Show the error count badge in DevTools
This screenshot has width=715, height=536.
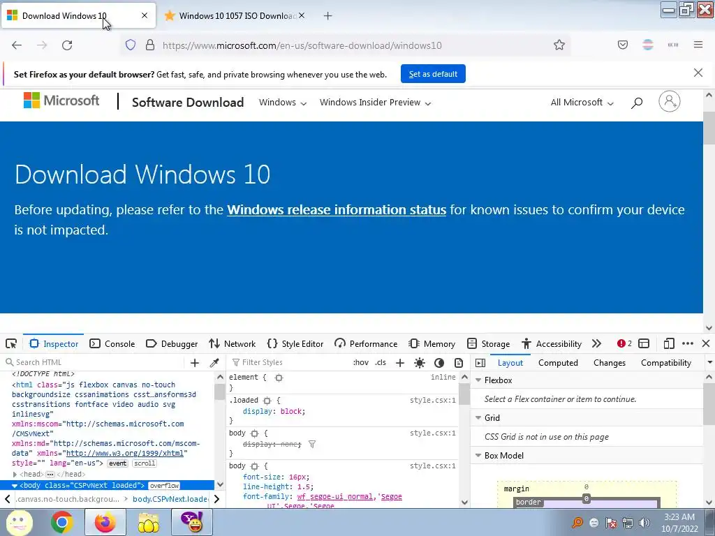[624, 343]
